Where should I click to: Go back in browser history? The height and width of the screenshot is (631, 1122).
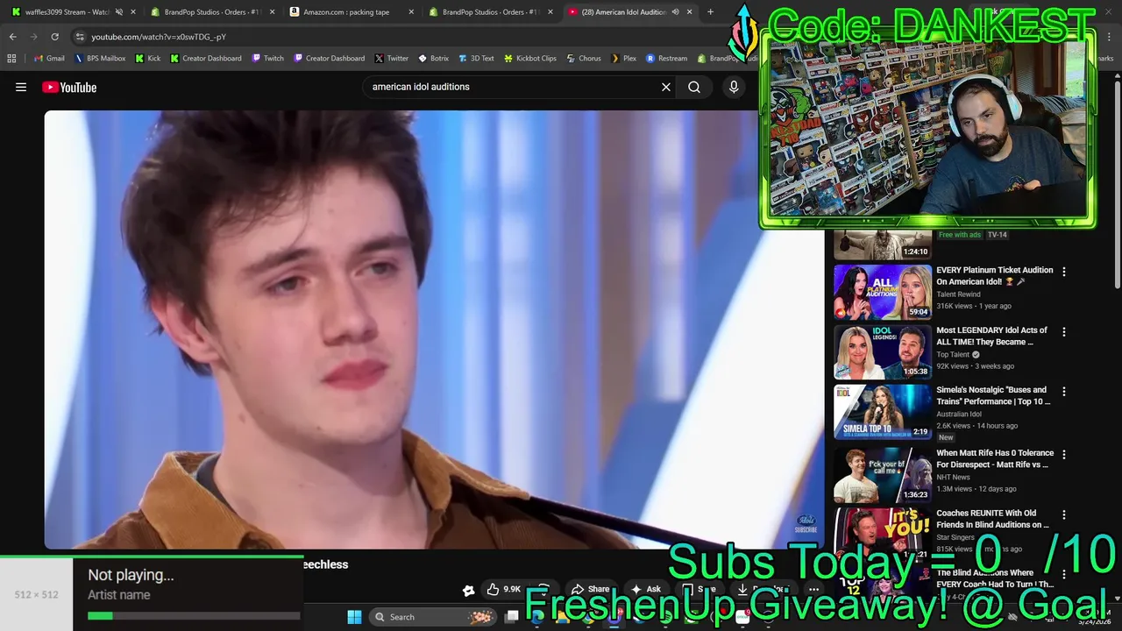(12, 37)
